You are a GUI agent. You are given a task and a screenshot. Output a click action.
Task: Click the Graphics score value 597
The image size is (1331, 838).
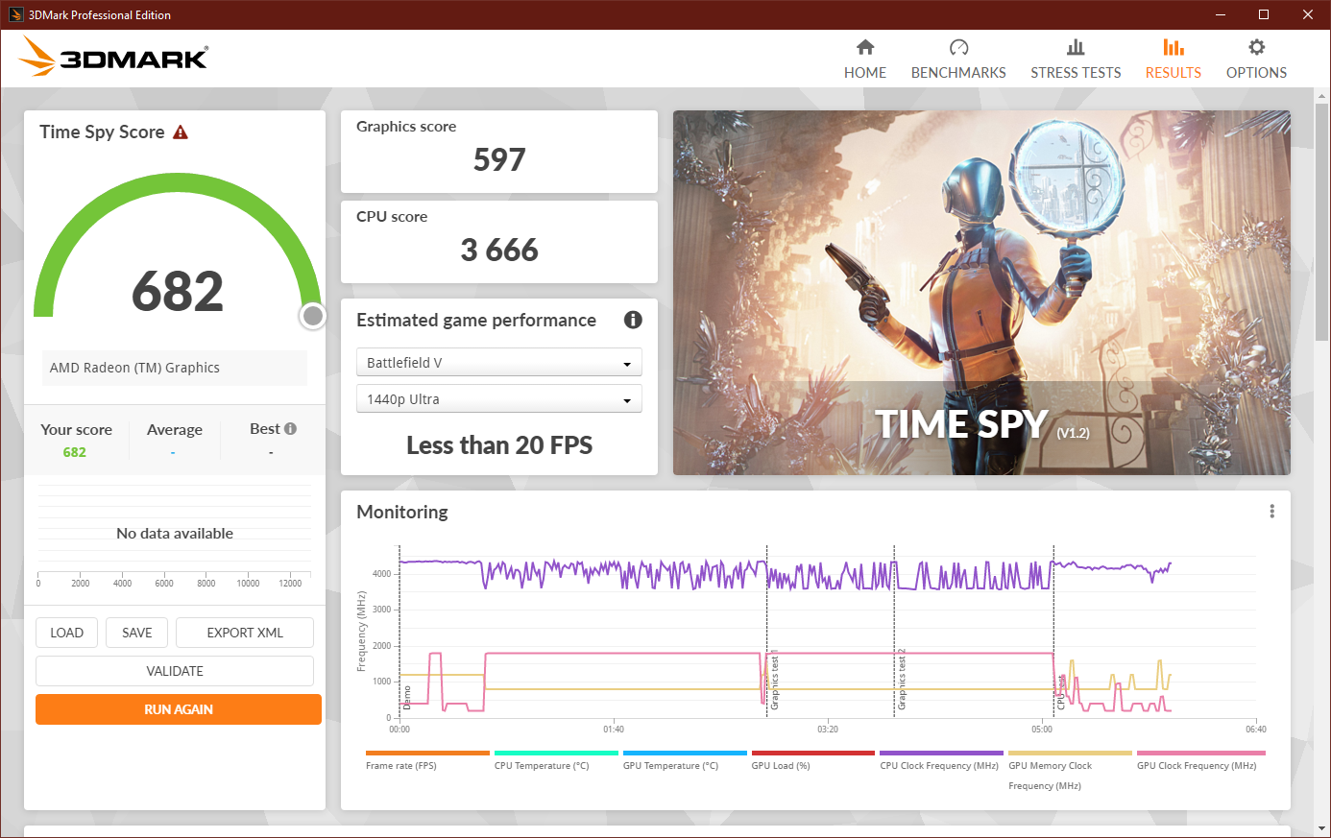click(x=499, y=159)
